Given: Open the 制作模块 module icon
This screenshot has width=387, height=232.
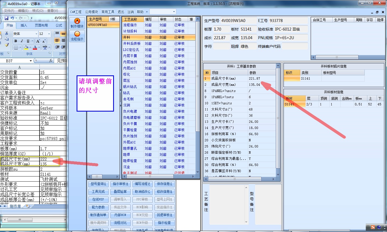Looking at the screenshot, I should coord(77,23).
